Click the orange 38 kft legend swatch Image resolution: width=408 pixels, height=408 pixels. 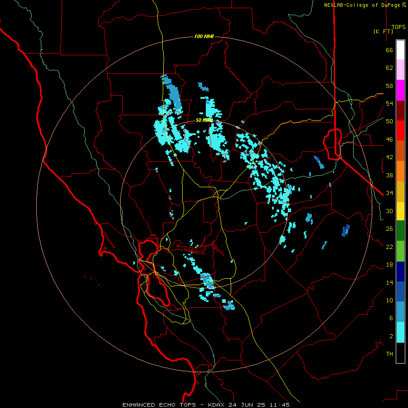click(400, 171)
